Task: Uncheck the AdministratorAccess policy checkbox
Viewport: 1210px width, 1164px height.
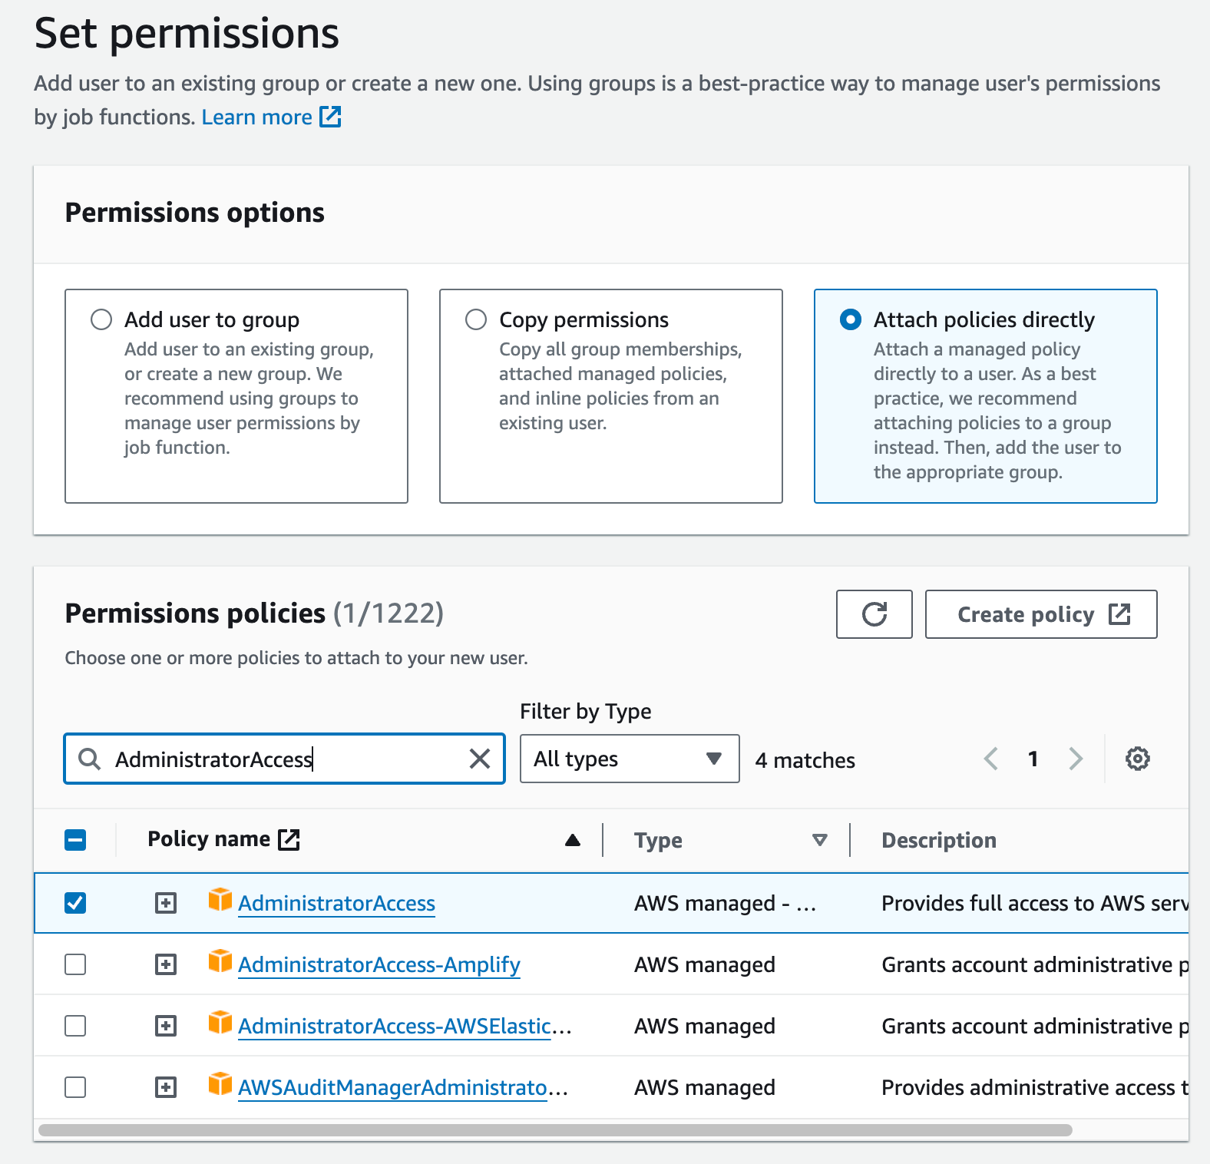Action: 75,903
